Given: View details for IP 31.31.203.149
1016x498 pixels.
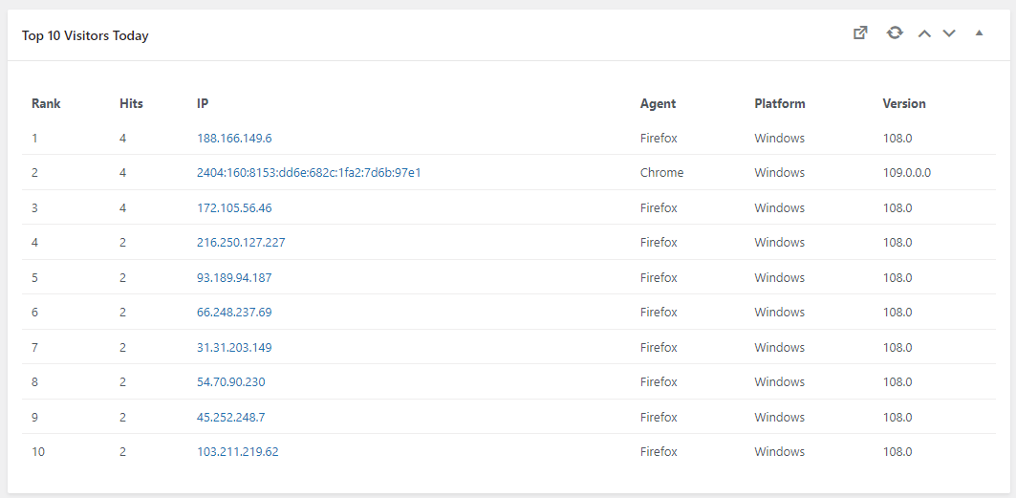Looking at the screenshot, I should pyautogui.click(x=234, y=348).
